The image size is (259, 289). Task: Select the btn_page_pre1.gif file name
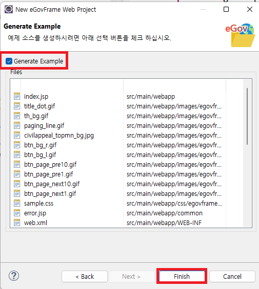click(48, 174)
